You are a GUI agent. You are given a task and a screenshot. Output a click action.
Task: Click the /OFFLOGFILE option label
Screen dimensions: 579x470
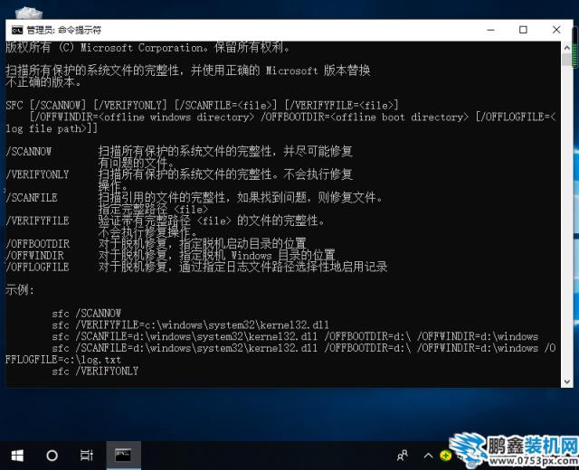[x=38, y=267]
